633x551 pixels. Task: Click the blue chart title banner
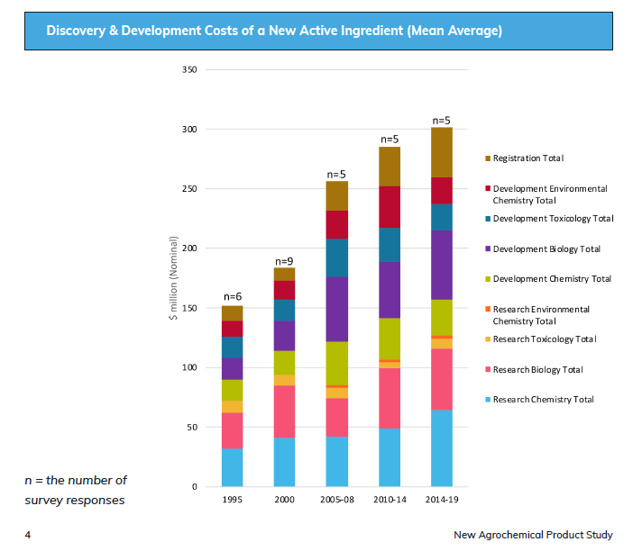tap(318, 32)
